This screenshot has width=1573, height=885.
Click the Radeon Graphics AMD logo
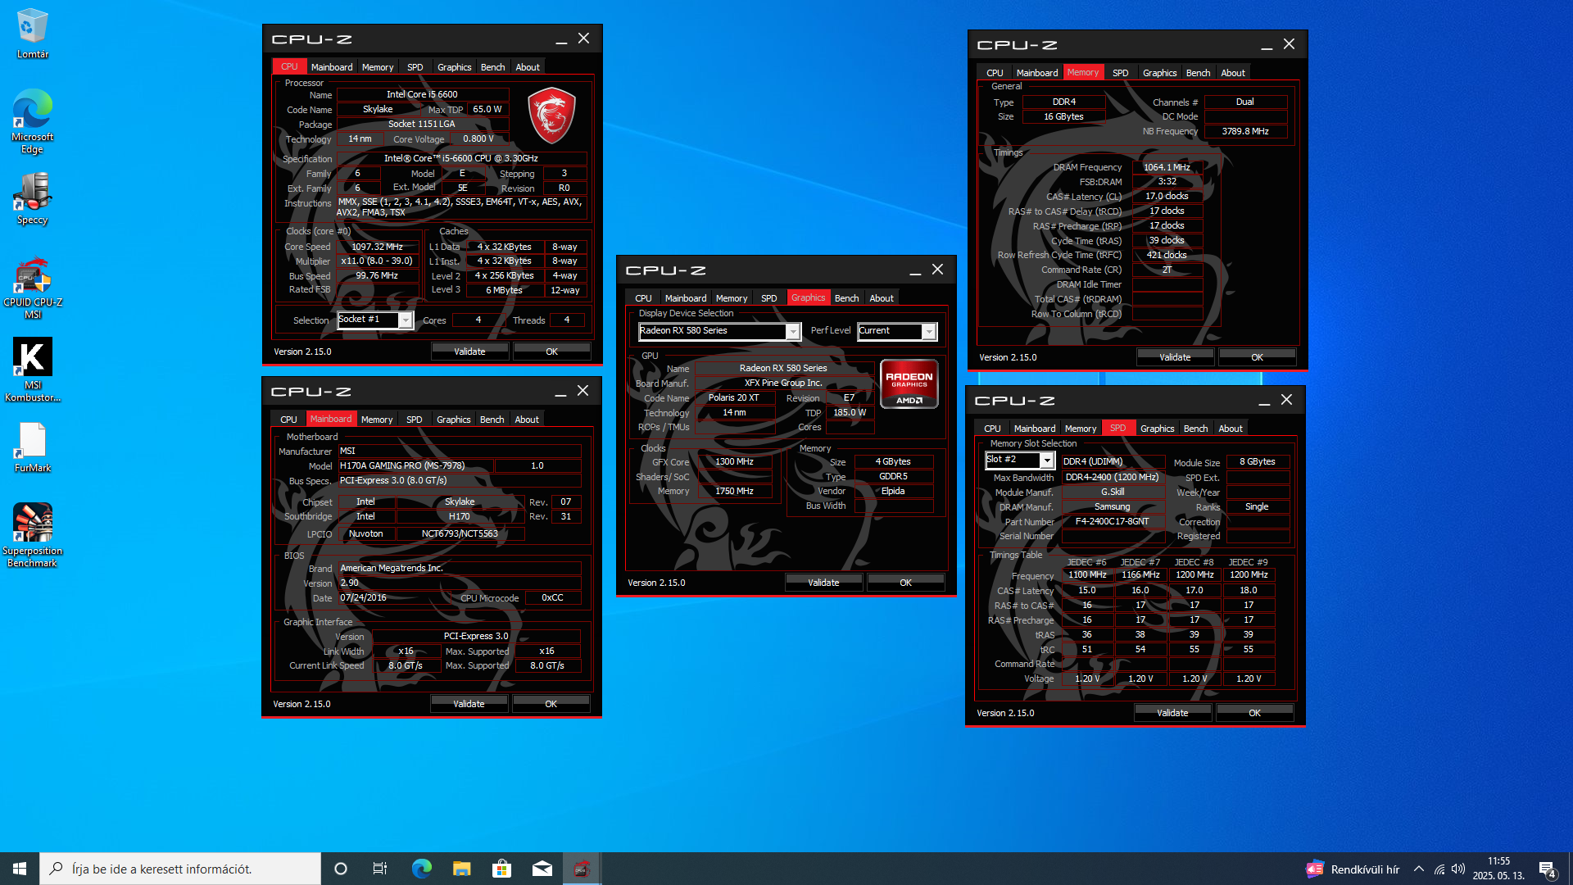click(909, 383)
